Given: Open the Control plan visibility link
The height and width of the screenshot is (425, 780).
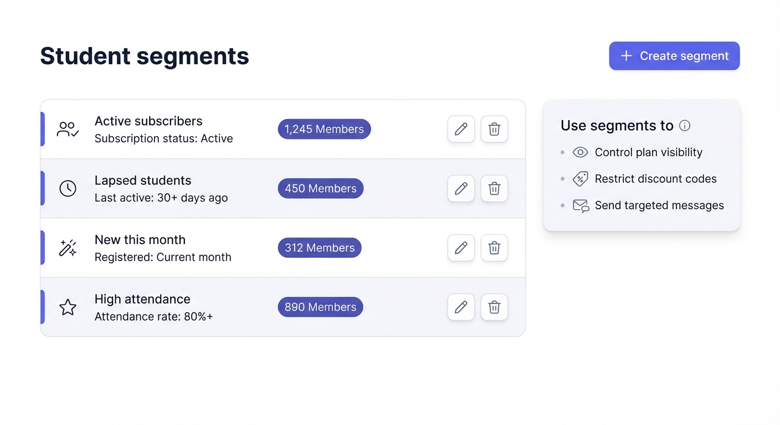Looking at the screenshot, I should (648, 152).
